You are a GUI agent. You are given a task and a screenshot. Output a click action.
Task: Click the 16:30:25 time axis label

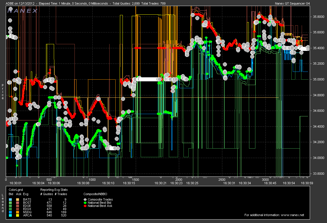click(x=192, y=183)
